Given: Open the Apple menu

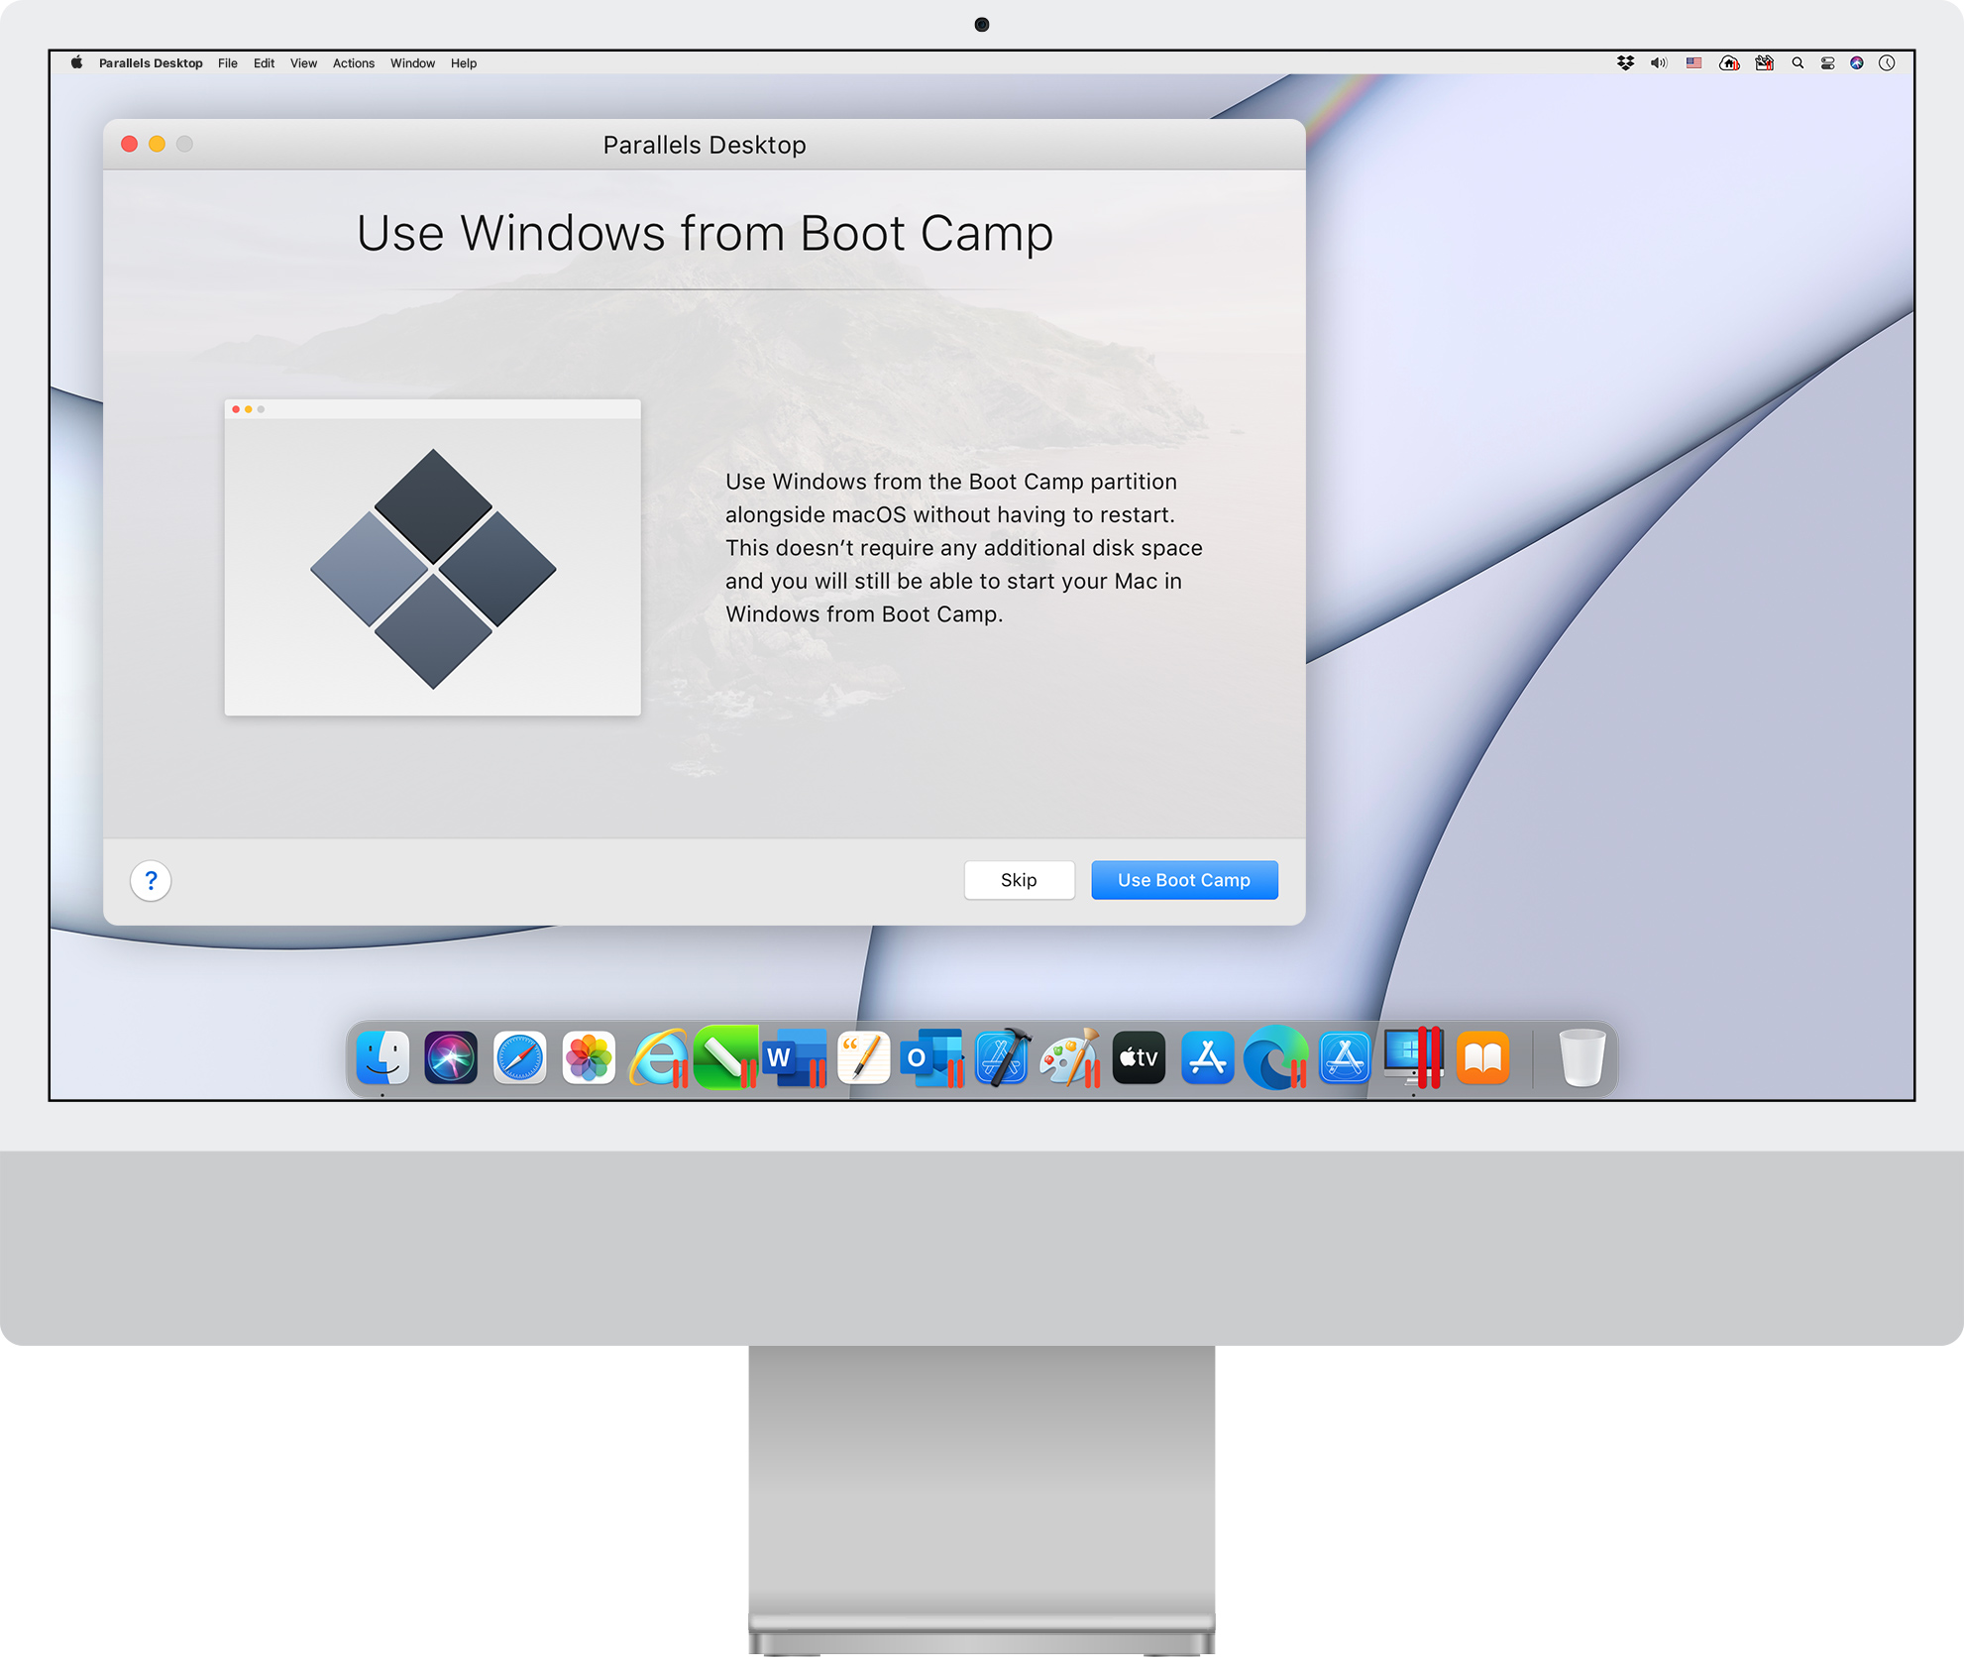Looking at the screenshot, I should click(76, 62).
